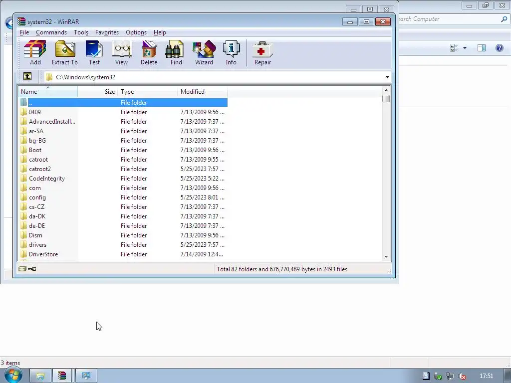Image resolution: width=511 pixels, height=383 pixels.
Task: Click the scrollbar up arrow in file list
Action: tap(386, 90)
